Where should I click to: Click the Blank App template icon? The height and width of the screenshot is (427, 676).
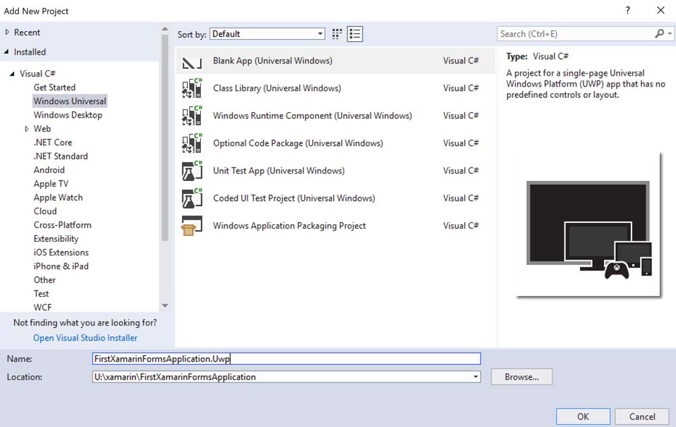[192, 61]
